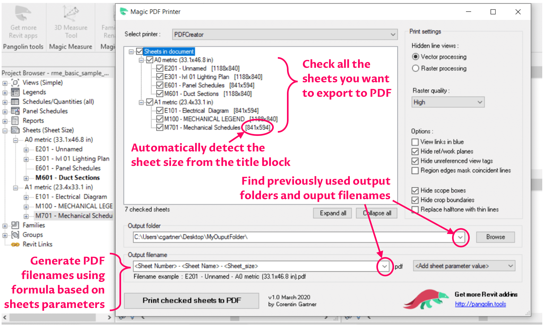
Task: Select M601 - Duct Sections in Project Browser
Action: (67, 178)
